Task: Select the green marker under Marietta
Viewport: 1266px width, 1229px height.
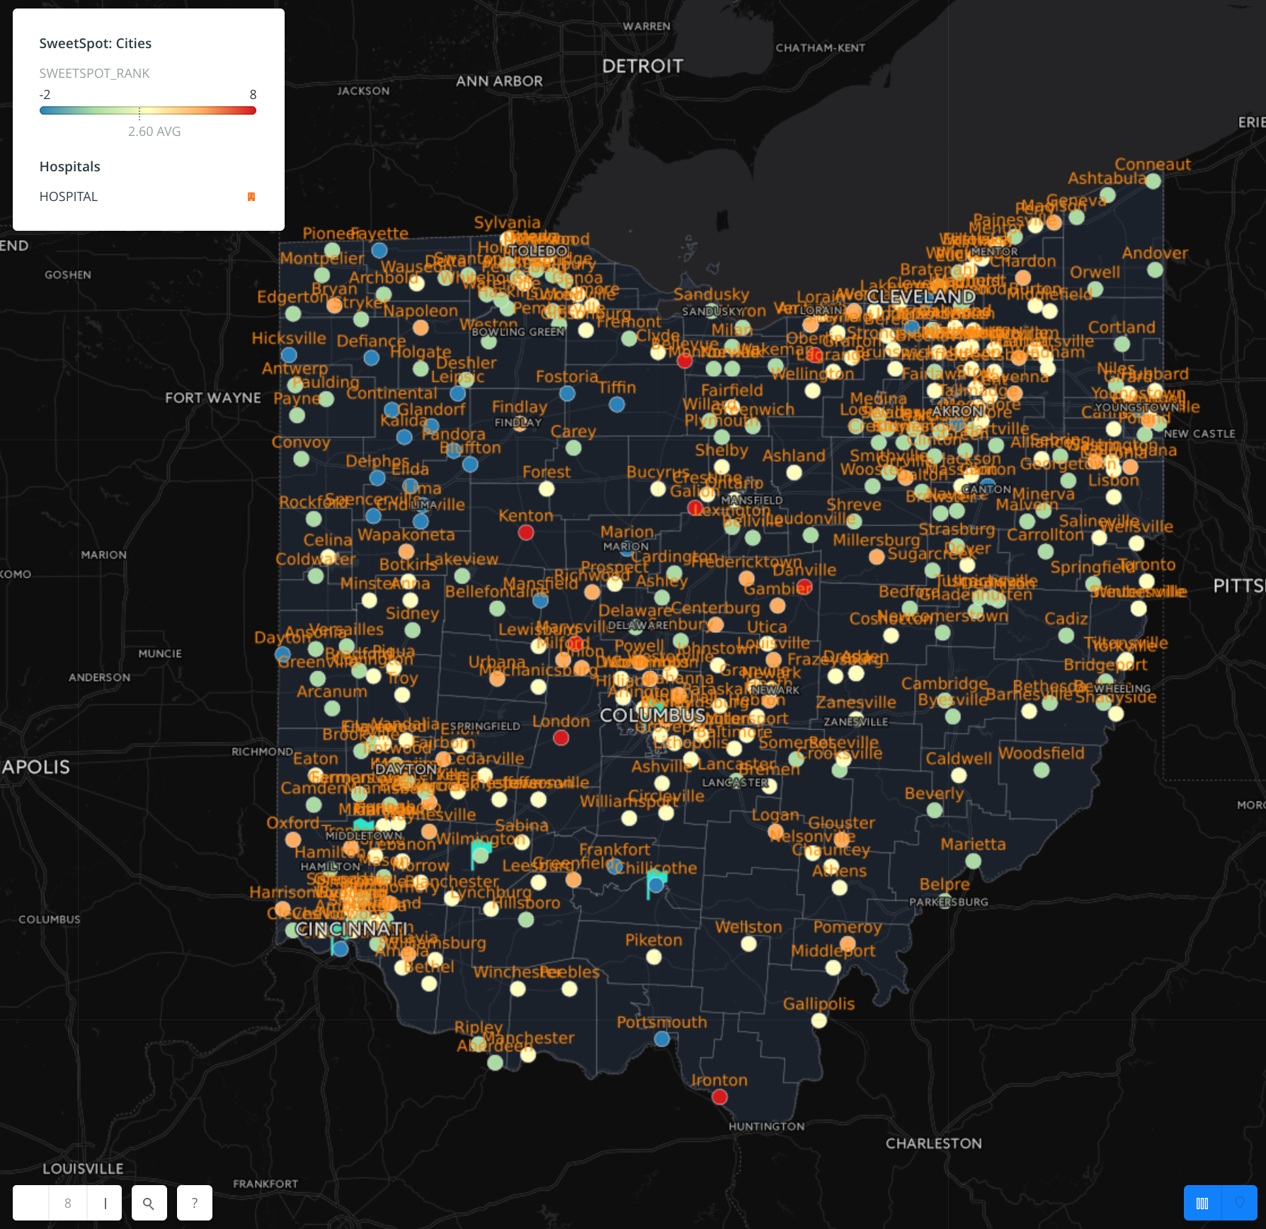Action: tap(974, 861)
